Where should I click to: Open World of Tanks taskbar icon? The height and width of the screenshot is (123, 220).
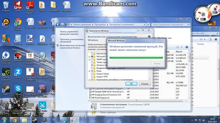44,120
